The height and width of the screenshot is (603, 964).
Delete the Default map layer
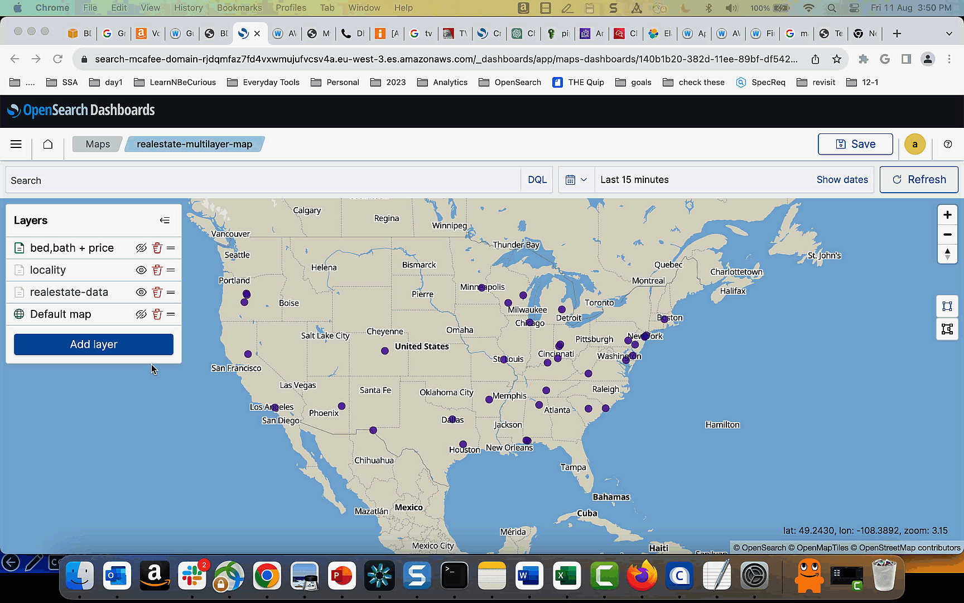[157, 314]
